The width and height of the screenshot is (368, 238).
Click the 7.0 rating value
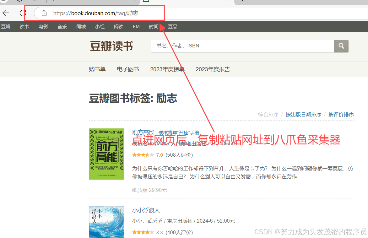(160, 155)
